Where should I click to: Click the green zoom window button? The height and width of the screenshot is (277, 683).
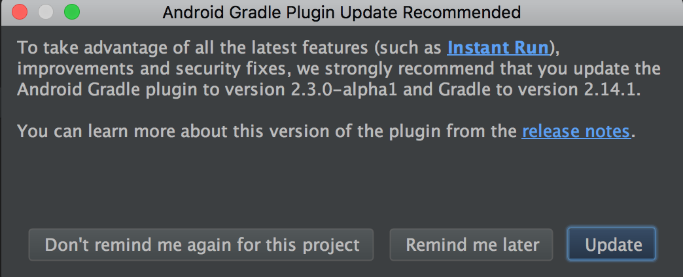(72, 12)
